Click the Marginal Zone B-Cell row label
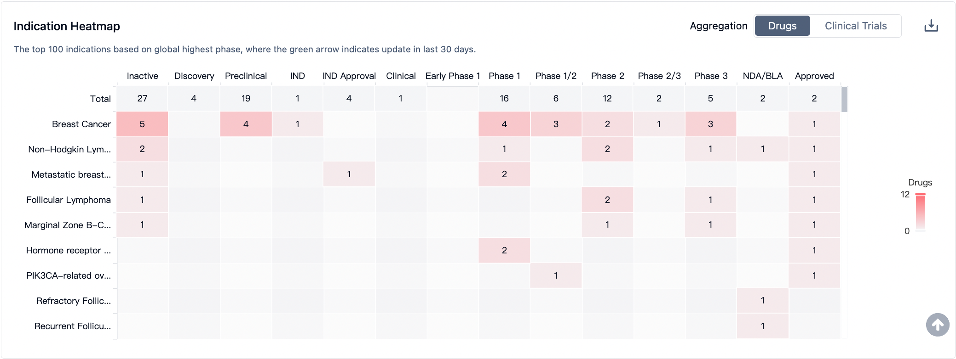 tap(68, 225)
